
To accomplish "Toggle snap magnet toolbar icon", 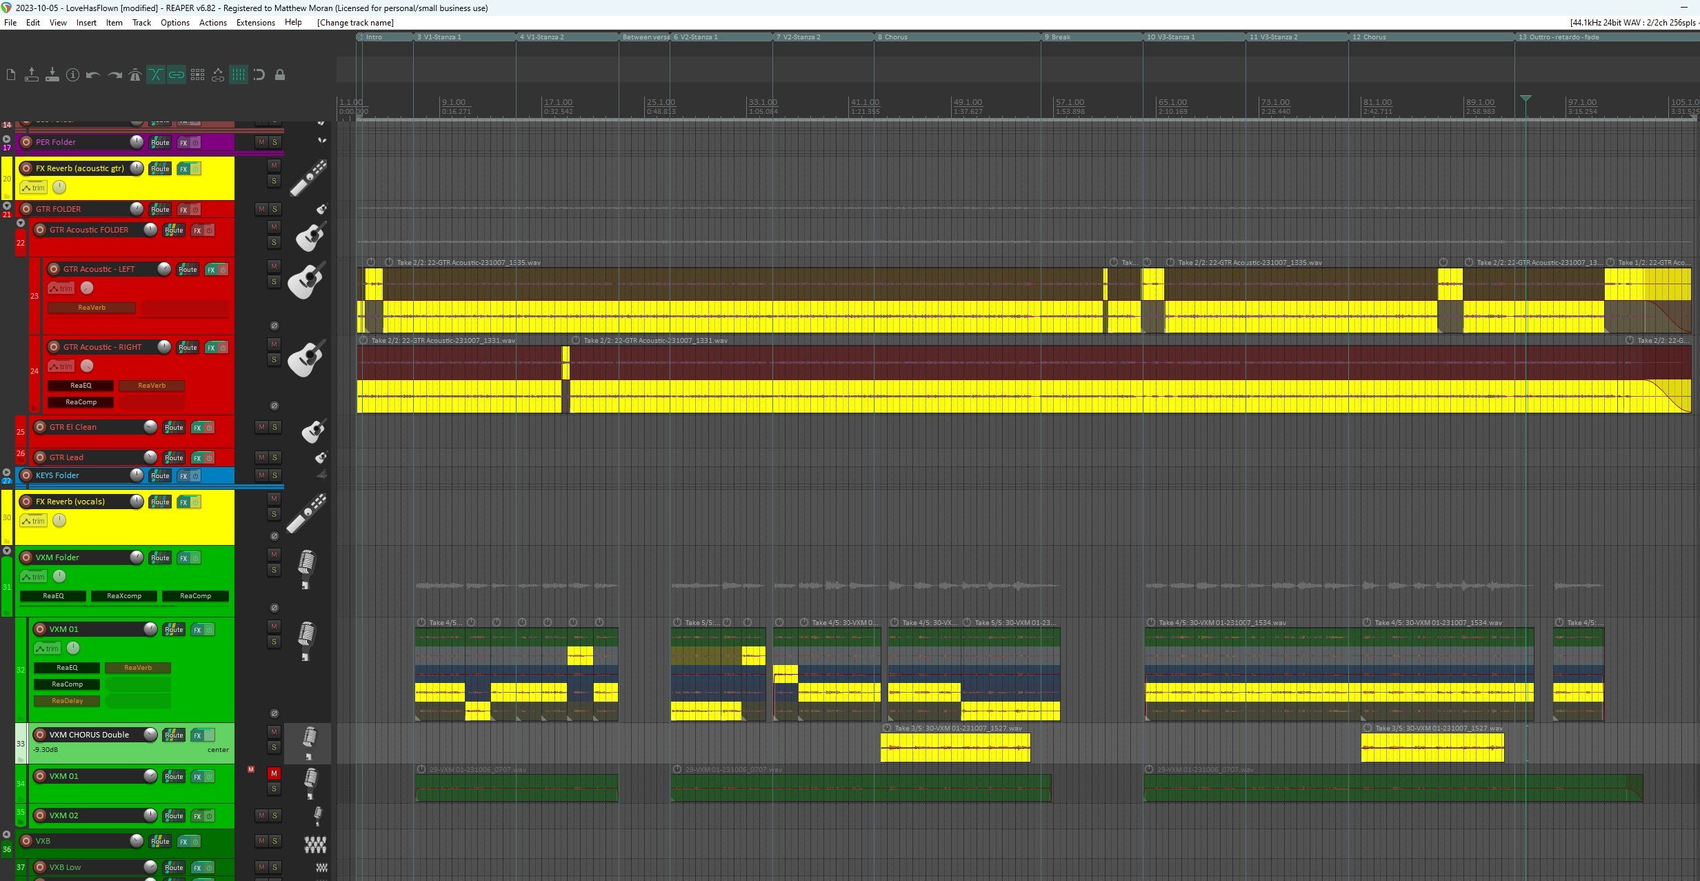I will (259, 75).
